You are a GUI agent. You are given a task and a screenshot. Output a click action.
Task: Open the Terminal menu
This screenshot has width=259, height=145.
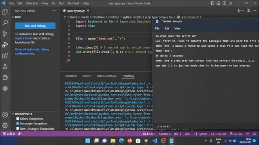click(73, 3)
